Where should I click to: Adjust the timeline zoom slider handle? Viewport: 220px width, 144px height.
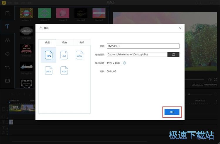click(x=189, y=94)
